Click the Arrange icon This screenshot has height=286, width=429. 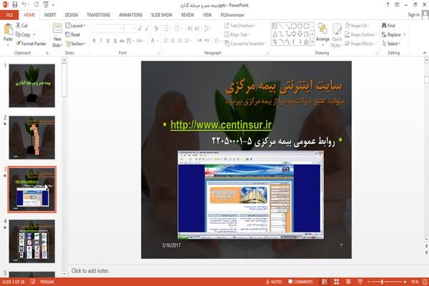click(x=322, y=29)
